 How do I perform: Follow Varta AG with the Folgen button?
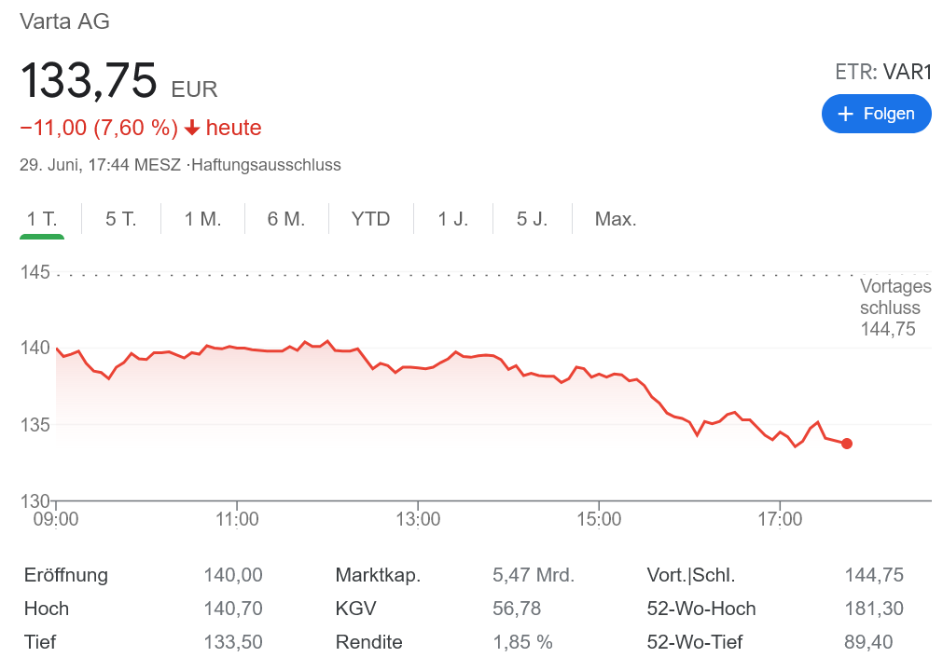click(x=876, y=114)
